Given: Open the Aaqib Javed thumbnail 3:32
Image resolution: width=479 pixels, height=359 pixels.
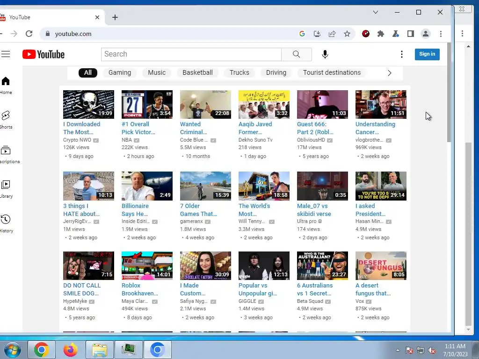Looking at the screenshot, I should point(264,104).
